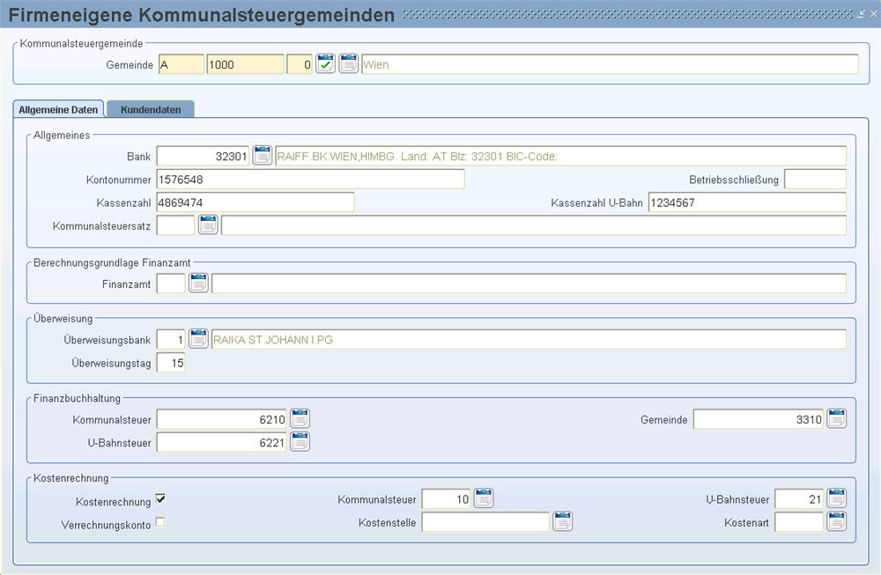Click the green checkmark icon beside Gemeinde
The width and height of the screenshot is (881, 575).
click(x=326, y=64)
